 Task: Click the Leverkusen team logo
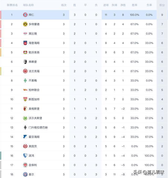(x=25, y=52)
